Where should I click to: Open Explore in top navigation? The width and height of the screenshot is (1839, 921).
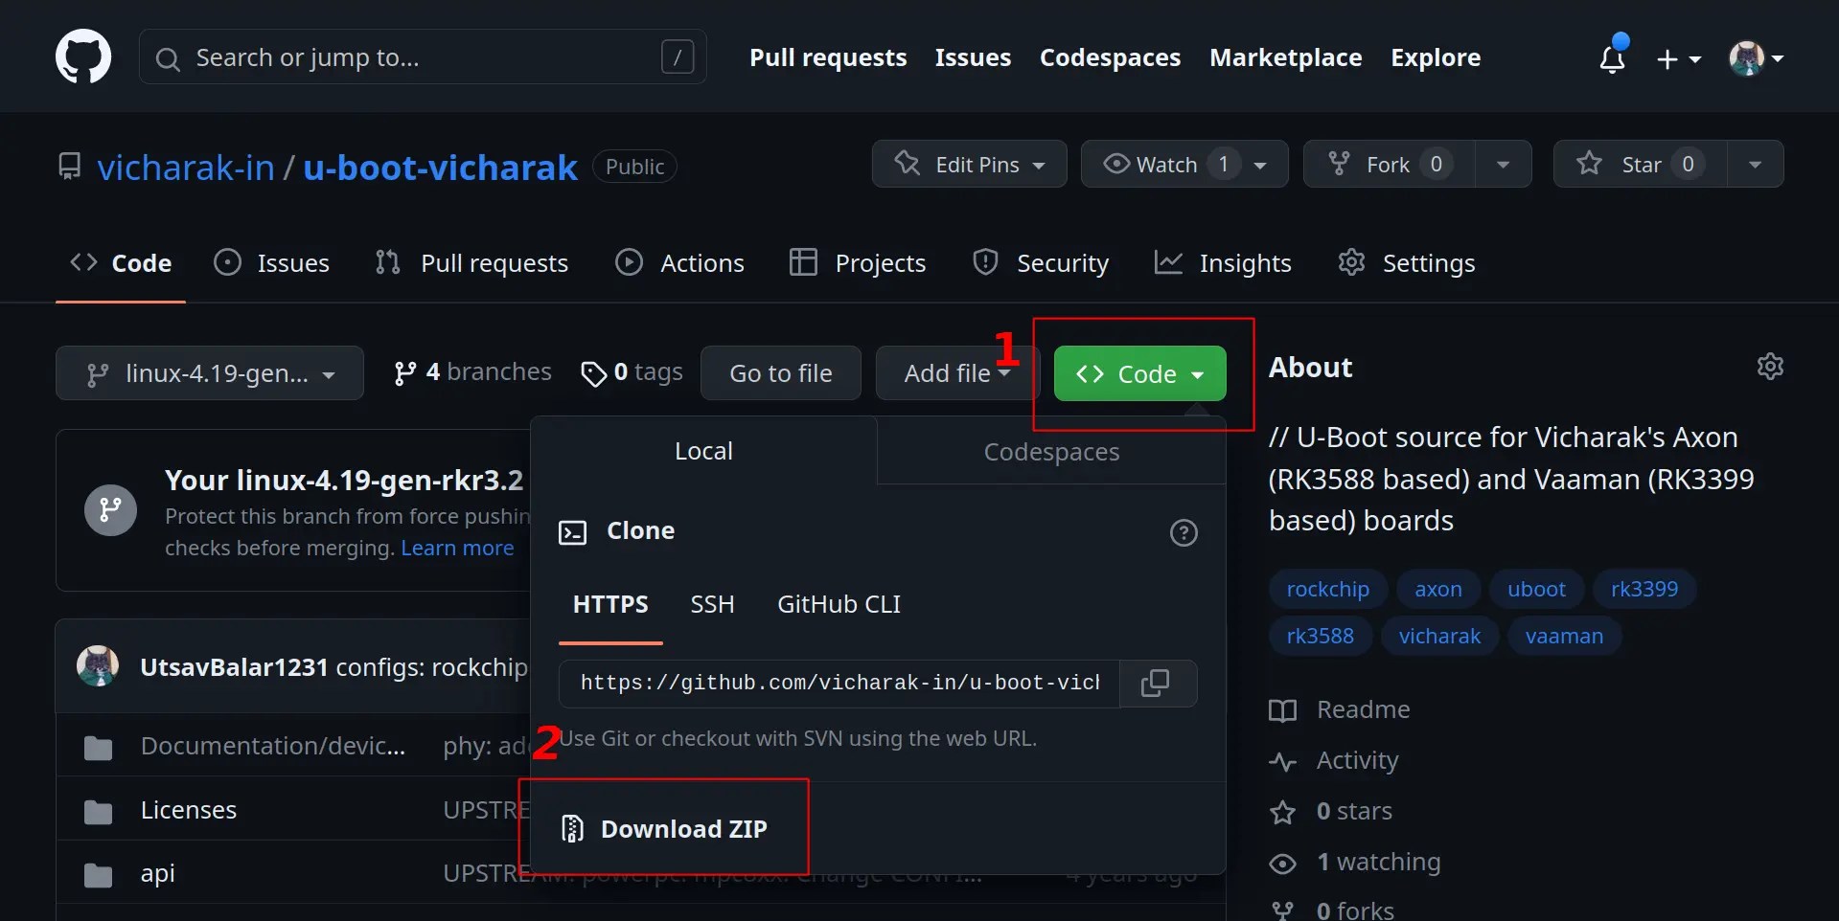[x=1436, y=57]
